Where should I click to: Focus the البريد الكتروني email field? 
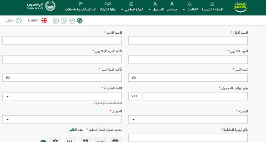[x=188, y=59]
